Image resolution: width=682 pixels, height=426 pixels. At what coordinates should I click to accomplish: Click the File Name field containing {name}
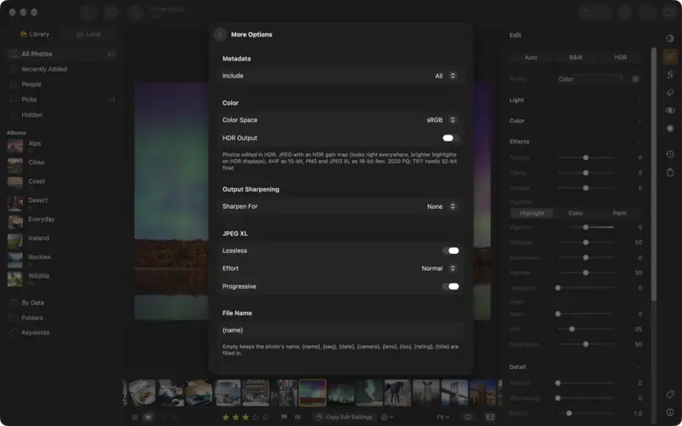click(340, 331)
